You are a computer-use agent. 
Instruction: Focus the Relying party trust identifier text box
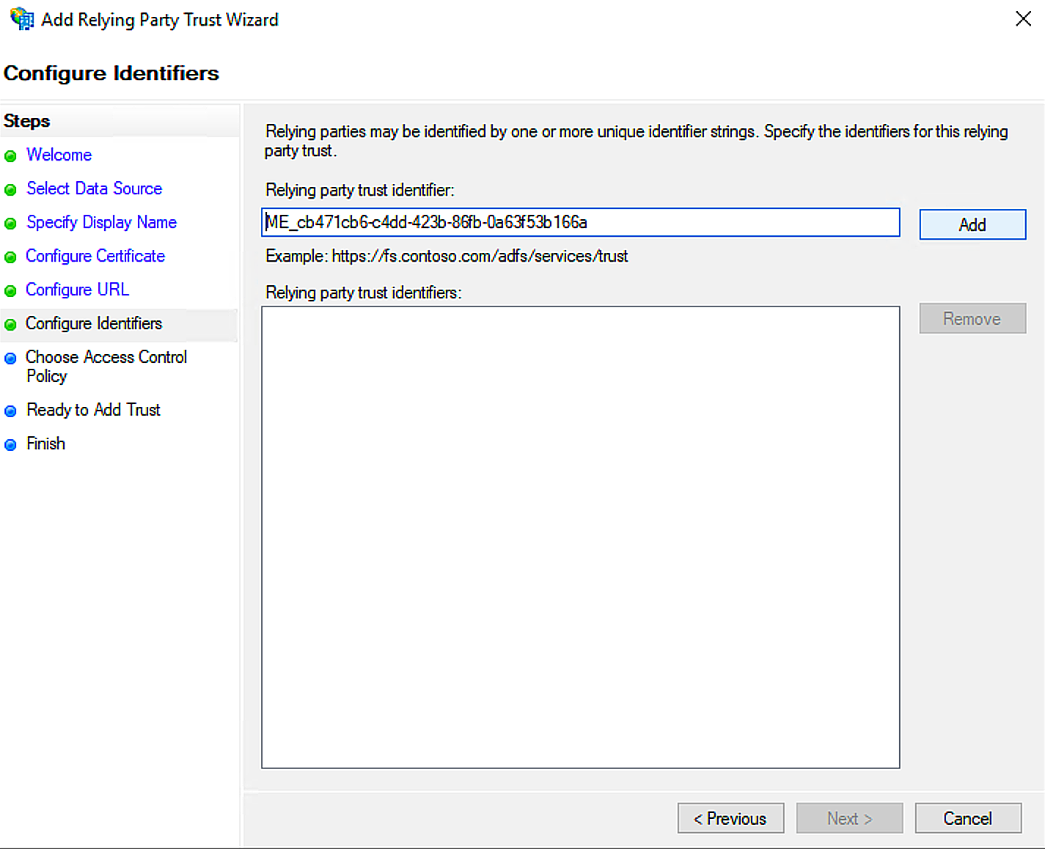click(x=579, y=222)
